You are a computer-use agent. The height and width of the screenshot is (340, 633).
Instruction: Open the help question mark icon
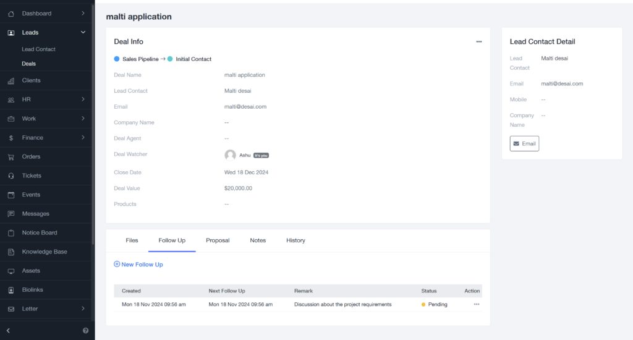pos(85,331)
